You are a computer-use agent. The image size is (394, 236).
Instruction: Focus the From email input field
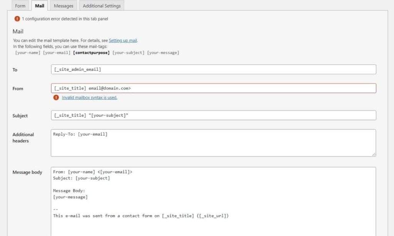[213, 88]
